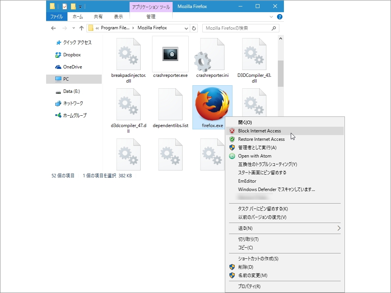
Task: Expand the ribbon with the chevron
Action: point(271,17)
